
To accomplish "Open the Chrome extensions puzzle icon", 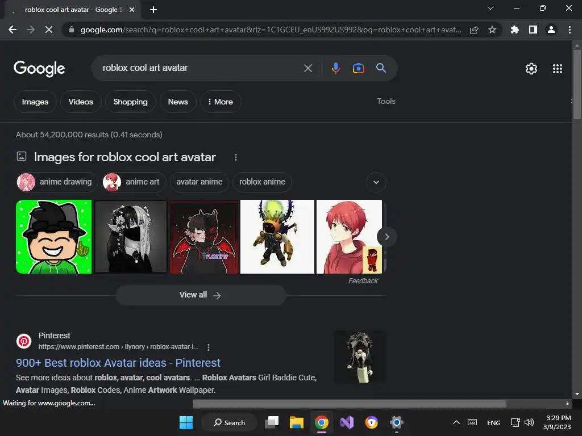I will (514, 30).
